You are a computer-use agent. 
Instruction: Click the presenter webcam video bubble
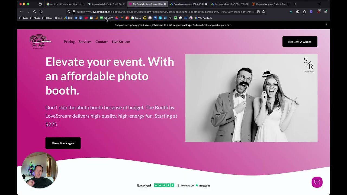(x=40, y=170)
